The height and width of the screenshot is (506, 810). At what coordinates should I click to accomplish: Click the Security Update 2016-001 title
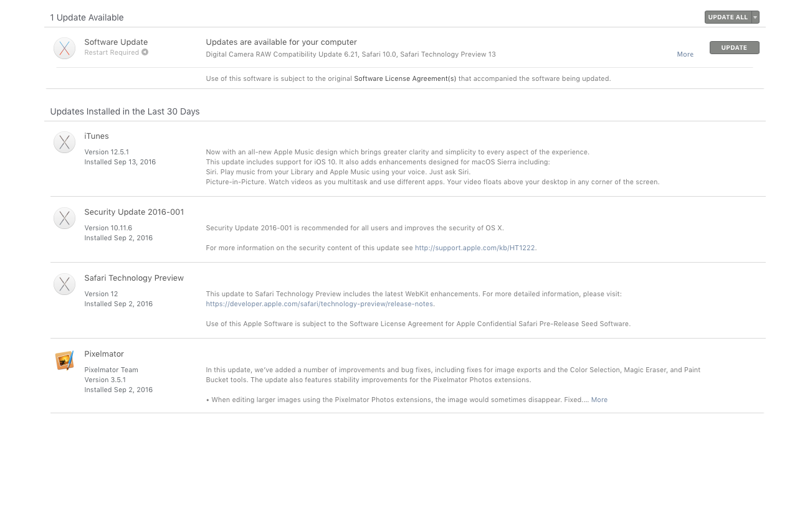[x=134, y=212]
